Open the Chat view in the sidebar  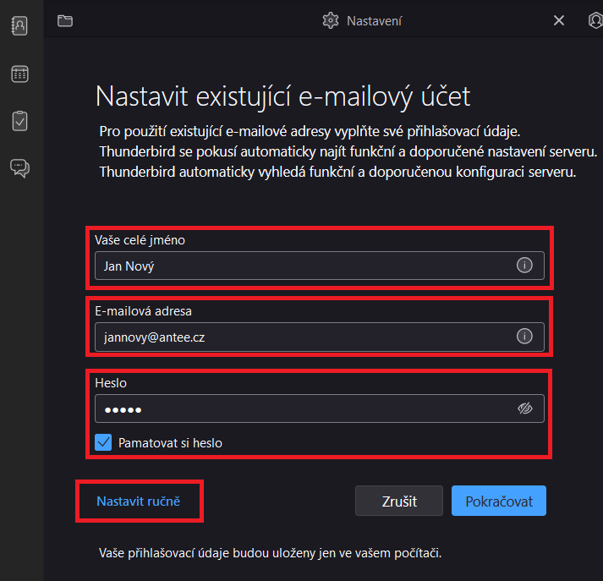19,167
